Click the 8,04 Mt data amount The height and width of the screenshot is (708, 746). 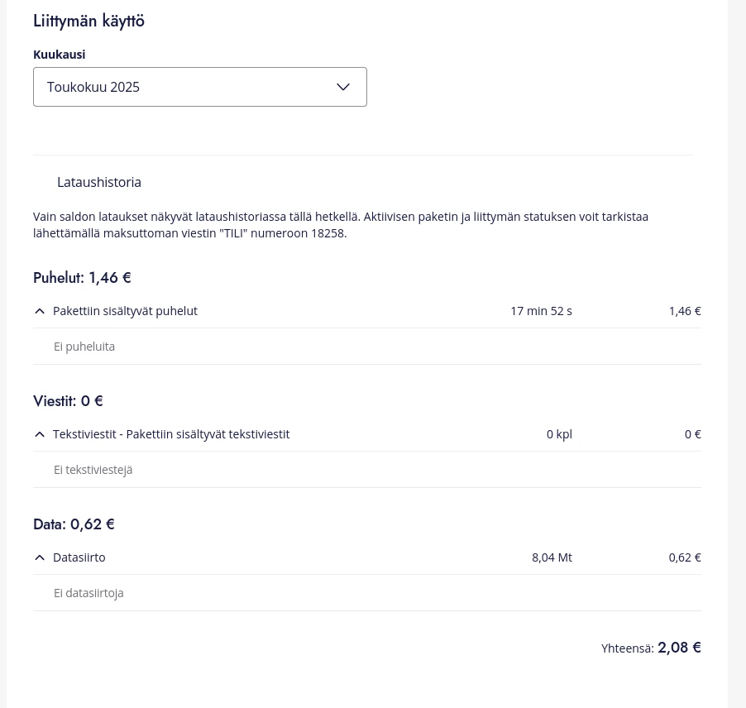click(x=552, y=557)
